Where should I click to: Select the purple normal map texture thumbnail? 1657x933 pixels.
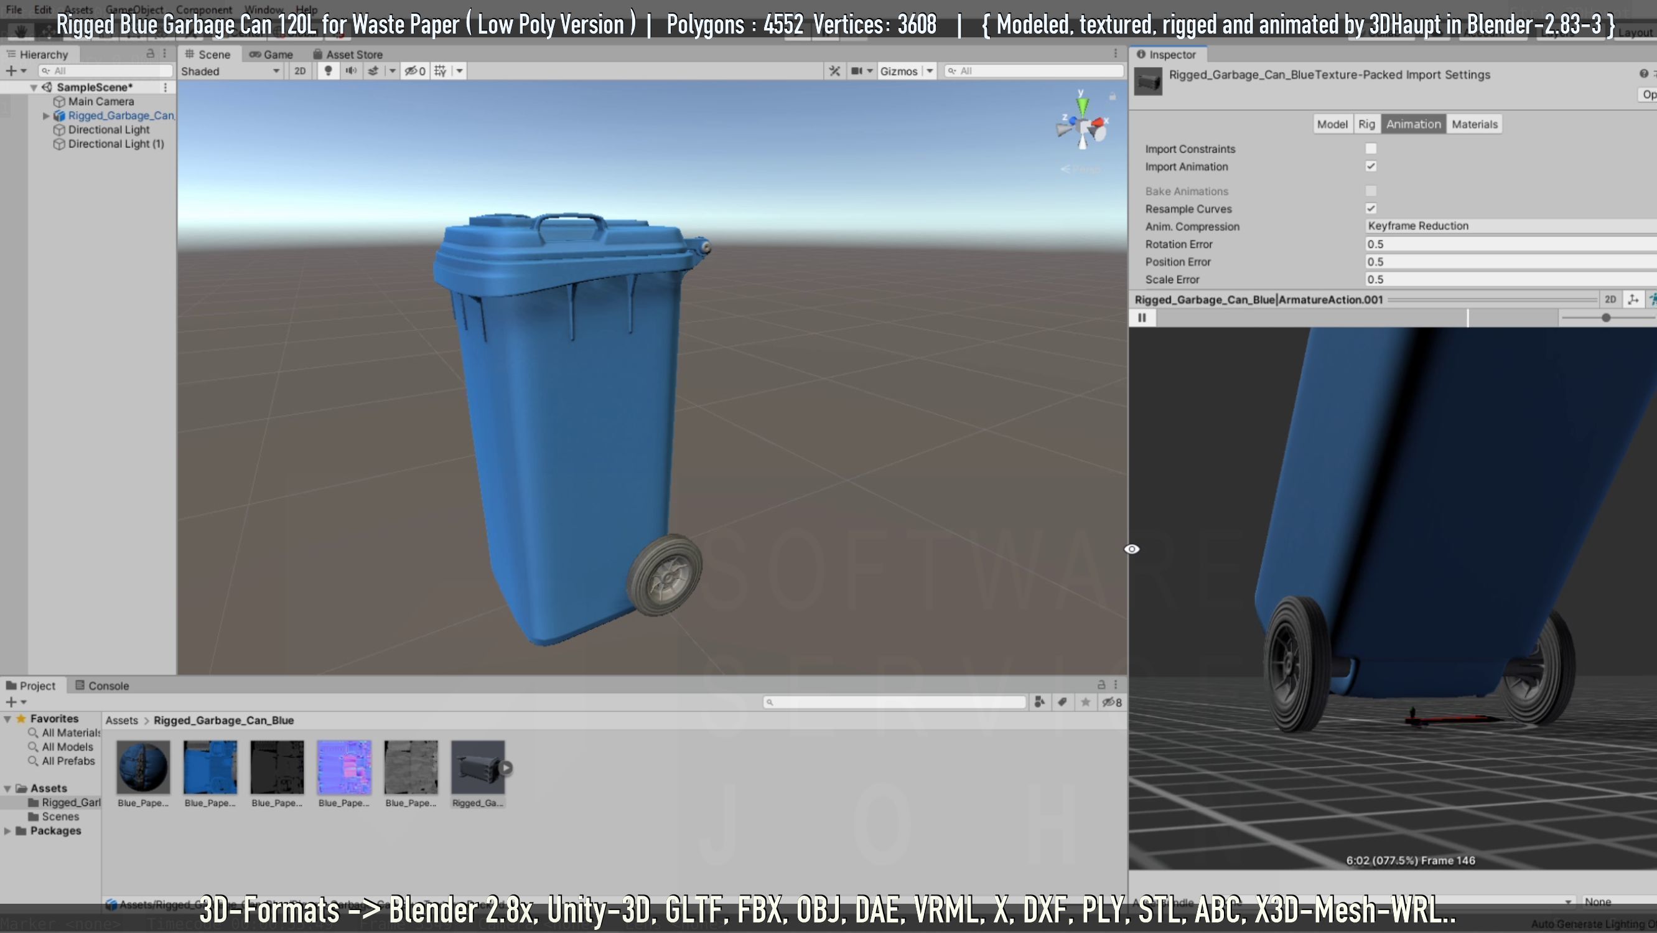(x=344, y=767)
